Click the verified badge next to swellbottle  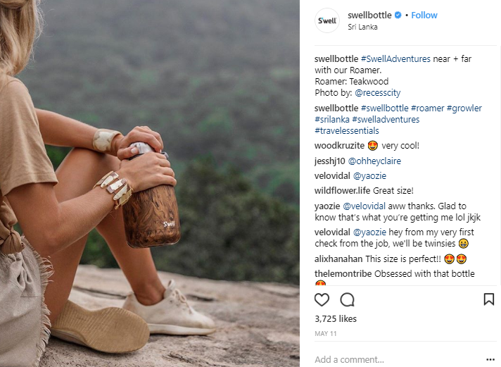[398, 15]
